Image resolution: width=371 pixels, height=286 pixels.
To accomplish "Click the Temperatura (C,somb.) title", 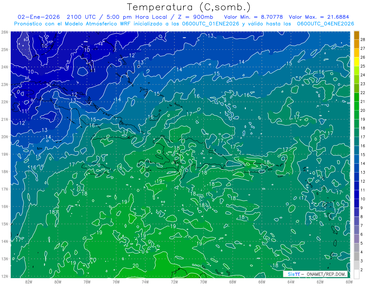I will [x=189, y=7].
